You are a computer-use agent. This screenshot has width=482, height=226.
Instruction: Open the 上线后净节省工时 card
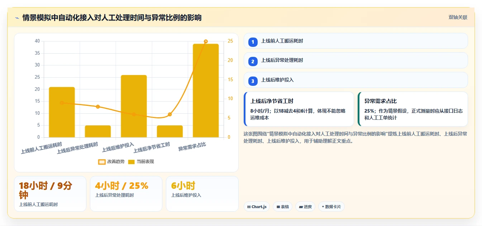point(299,109)
